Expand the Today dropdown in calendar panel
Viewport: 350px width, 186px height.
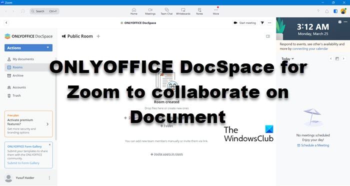287,58
